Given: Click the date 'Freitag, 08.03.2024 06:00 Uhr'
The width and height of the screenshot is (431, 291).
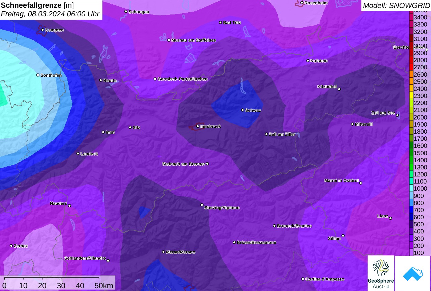Looking at the screenshot, I should (x=50, y=14).
